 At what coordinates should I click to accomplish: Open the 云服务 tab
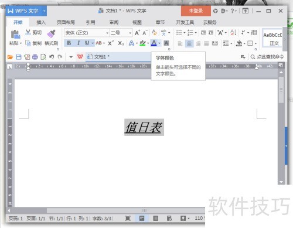tap(210, 22)
